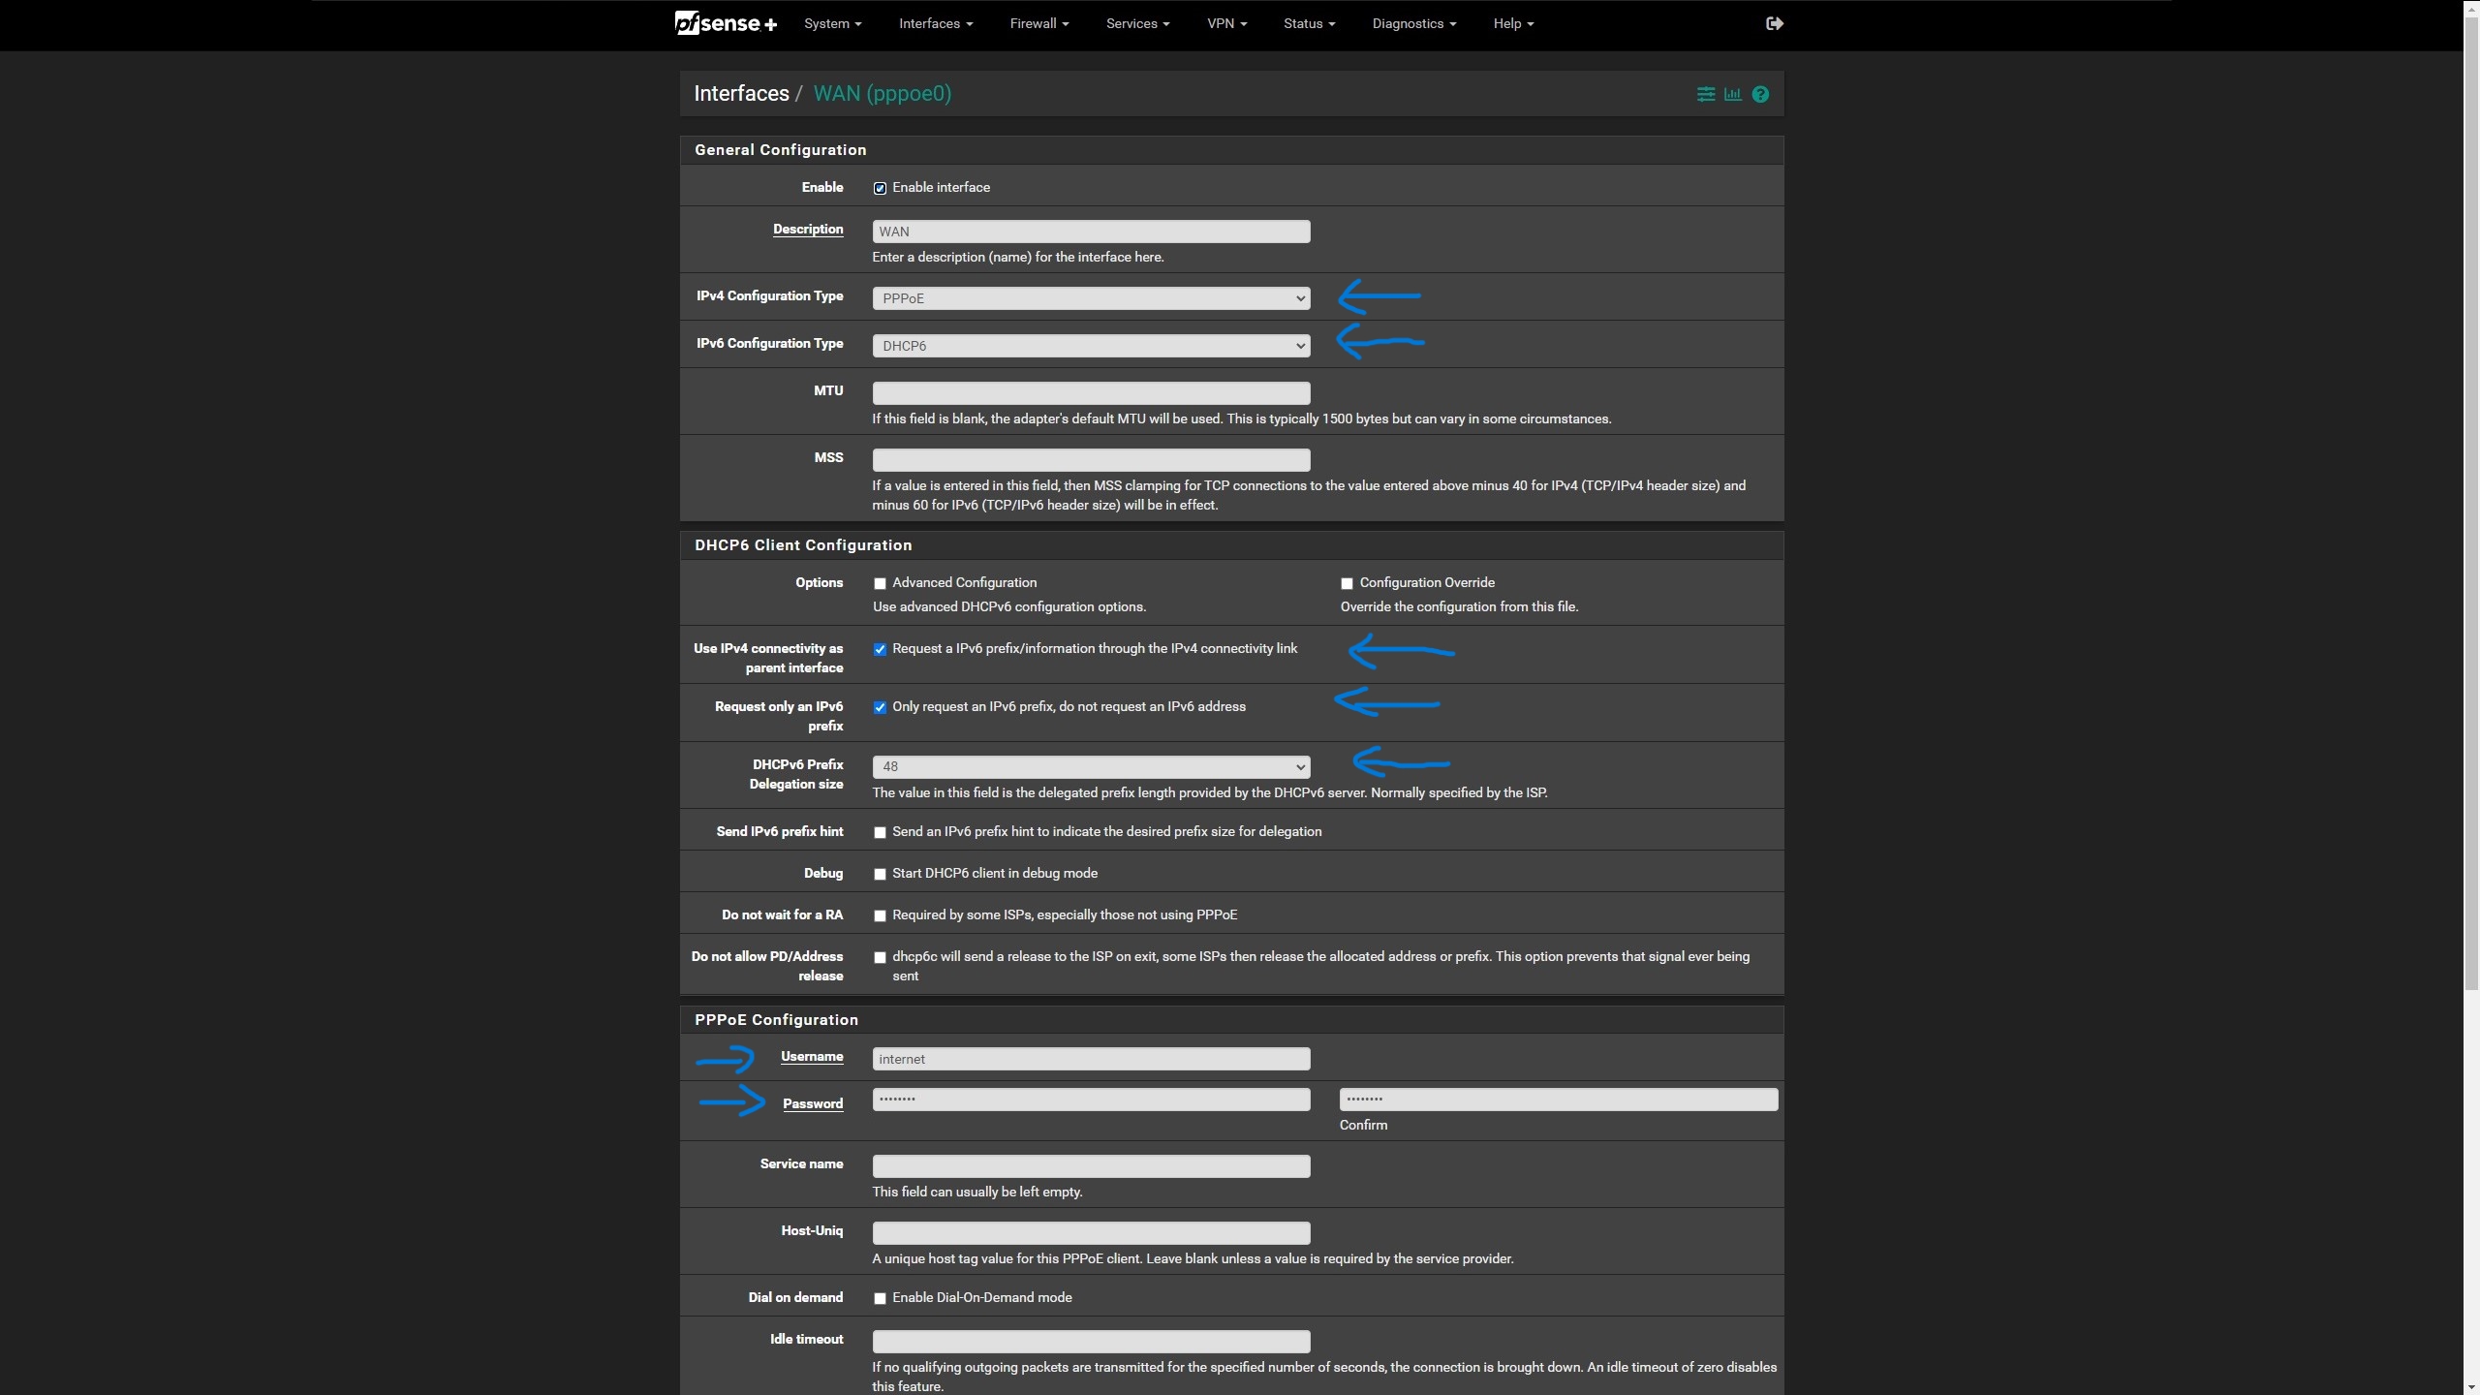Expand DHCPv6 Prefix Delegation size dropdown
The width and height of the screenshot is (2480, 1395).
(x=1091, y=766)
